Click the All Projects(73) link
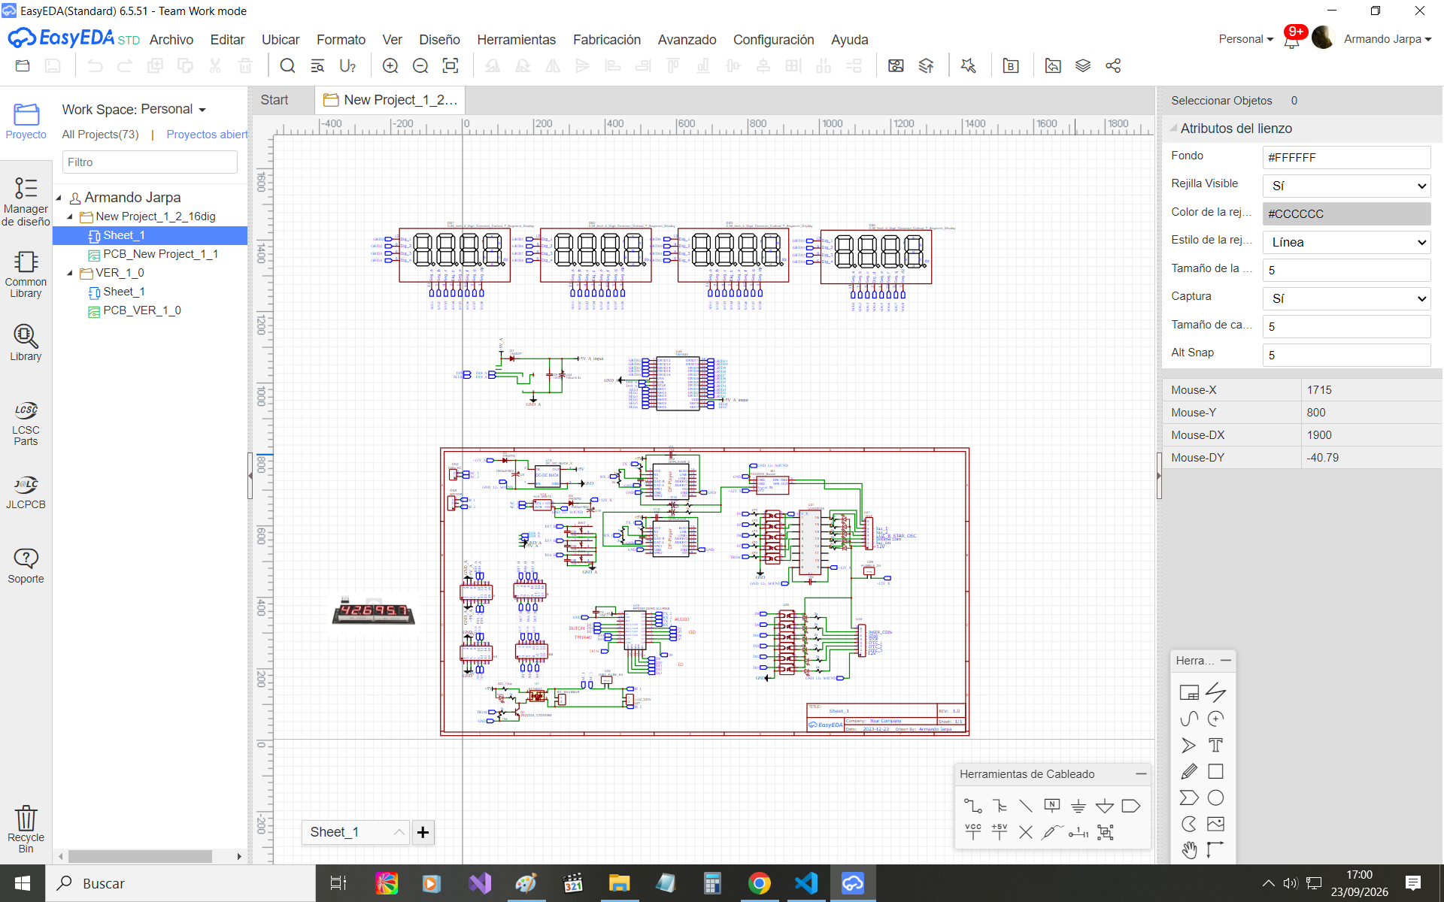 point(100,135)
